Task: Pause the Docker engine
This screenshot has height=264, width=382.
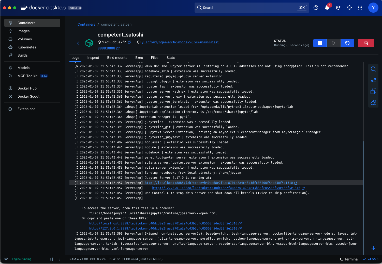Action: pyautogui.click(x=52, y=259)
